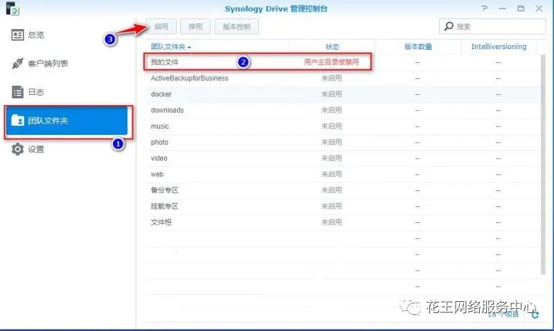The width and height of the screenshot is (554, 331).
Task: Select the 备份专区 folder row
Action: coord(343,190)
